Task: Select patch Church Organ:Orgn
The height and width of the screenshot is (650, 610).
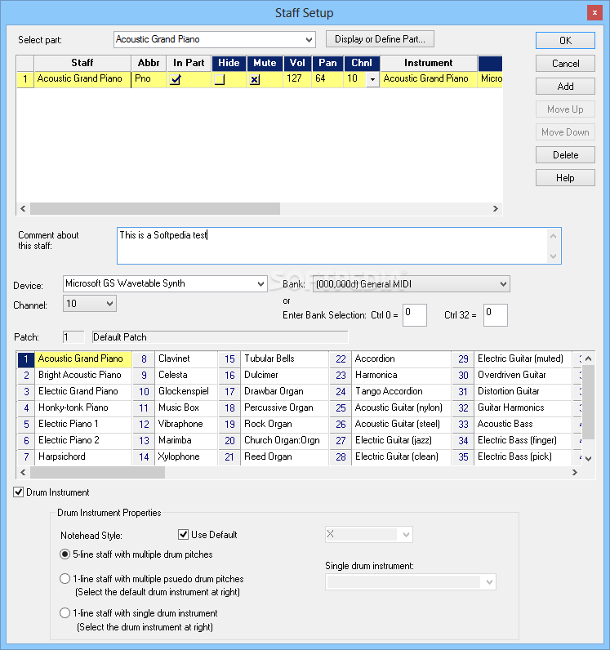Action: tap(284, 440)
